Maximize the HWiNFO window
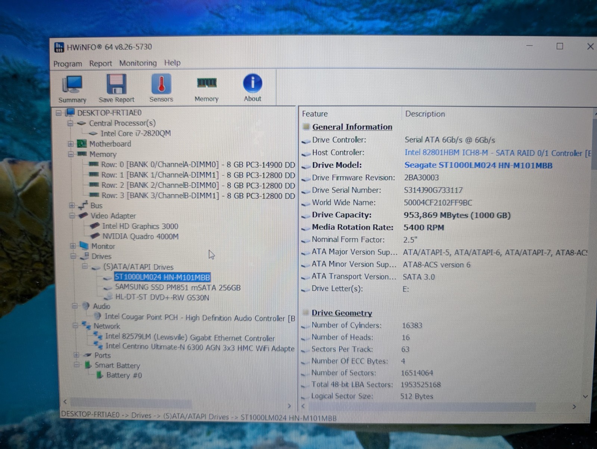Image resolution: width=597 pixels, height=449 pixels. tap(560, 46)
